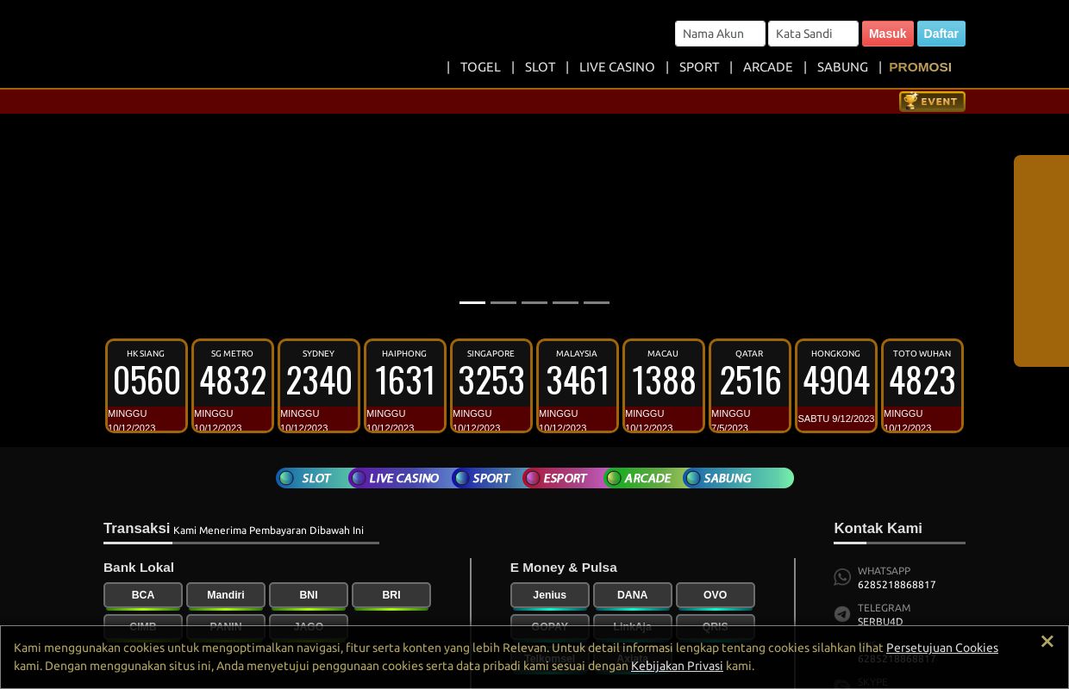Open the PROMOSI menu item
1069x689 pixels.
pos(920,67)
